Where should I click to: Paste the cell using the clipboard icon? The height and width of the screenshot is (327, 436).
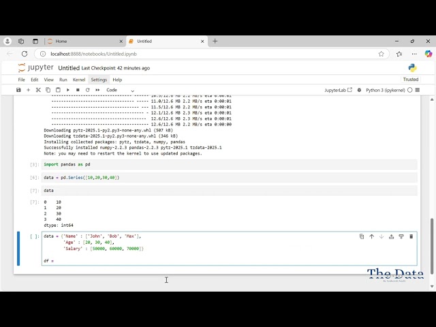pos(58,90)
